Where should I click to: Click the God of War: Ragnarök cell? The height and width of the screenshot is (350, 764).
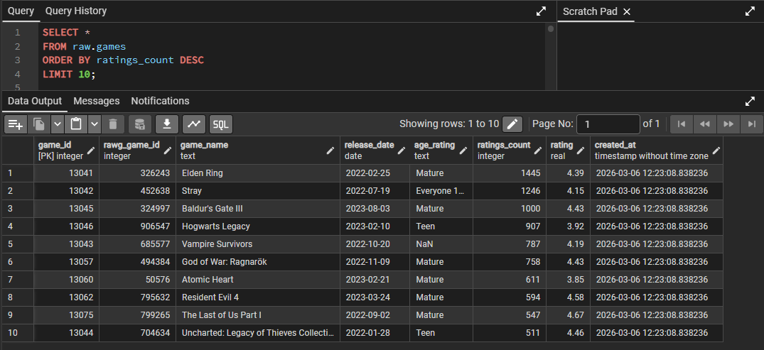pos(258,262)
